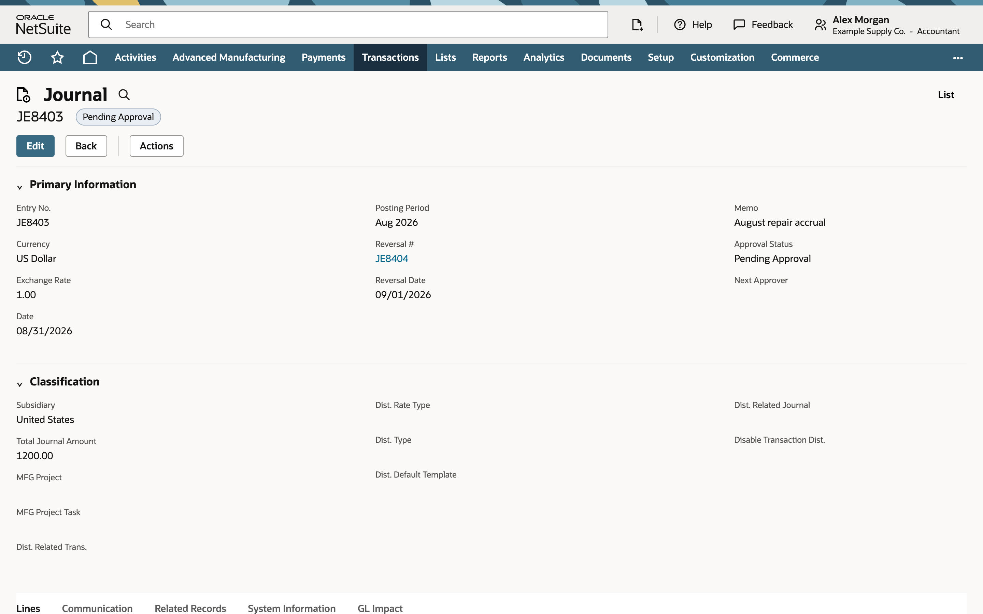Click the Back button
This screenshot has width=983, height=614.
point(86,146)
